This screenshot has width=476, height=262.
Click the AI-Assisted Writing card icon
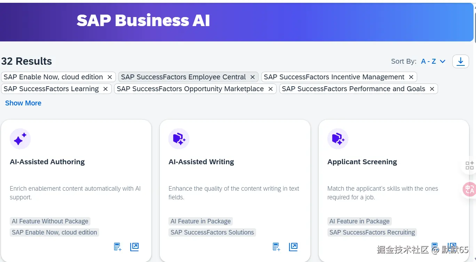coord(179,139)
